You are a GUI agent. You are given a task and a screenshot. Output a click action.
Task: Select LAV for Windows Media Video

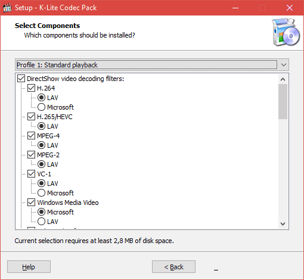[x=41, y=222]
